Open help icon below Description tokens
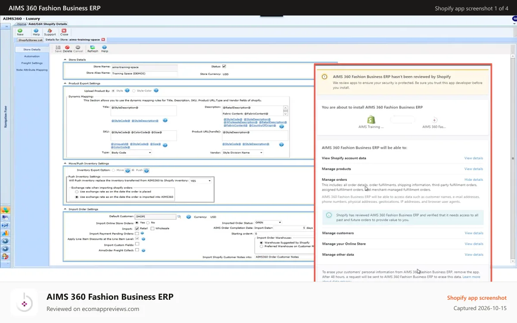Screen dimensions: 517x323 [281, 126]
